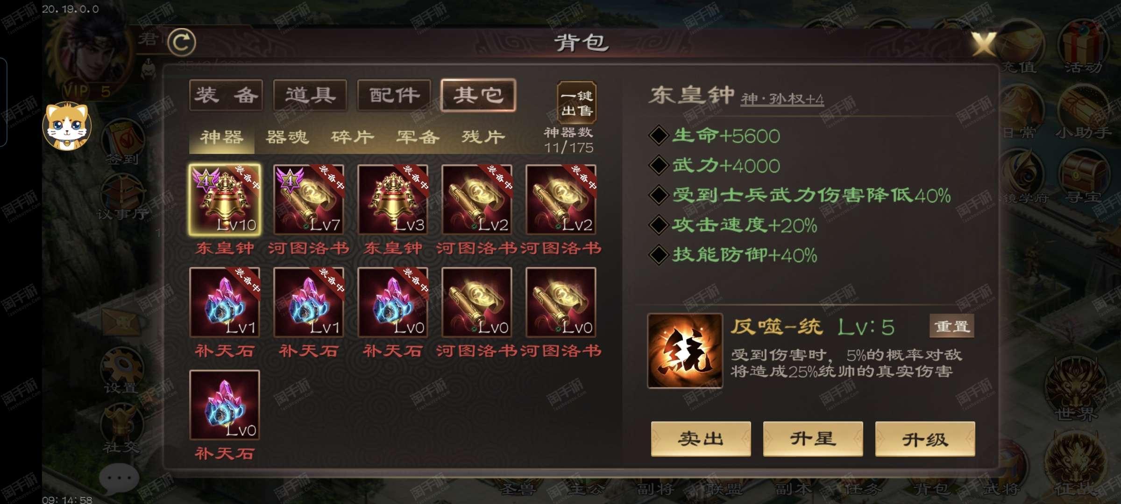Click the circular refresh arrow icon
Image resolution: width=1121 pixels, height=504 pixels.
[x=182, y=42]
